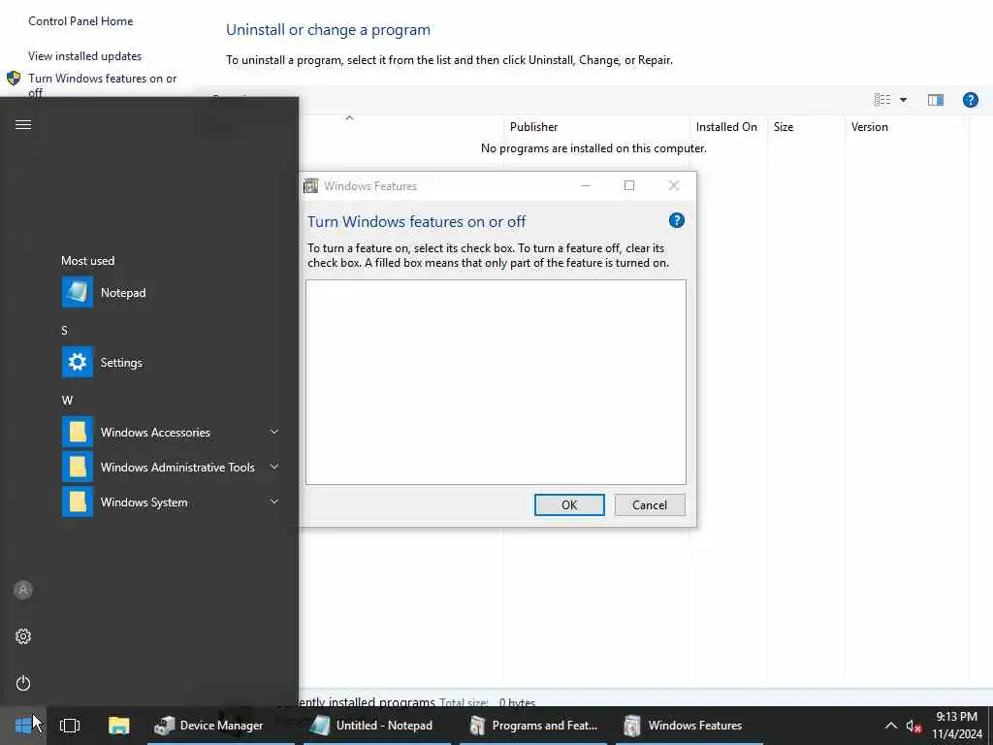Viewport: 993px width, 745px height.
Task: Maximize the Windows Features dialog
Action: 628,185
